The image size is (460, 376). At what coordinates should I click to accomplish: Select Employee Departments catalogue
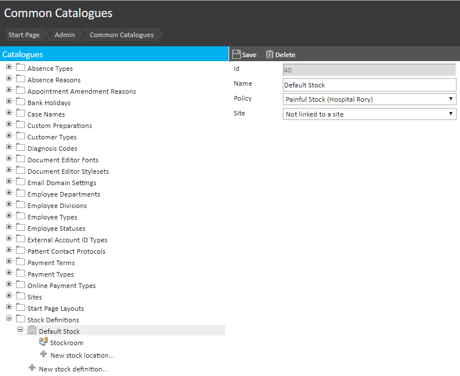point(63,194)
